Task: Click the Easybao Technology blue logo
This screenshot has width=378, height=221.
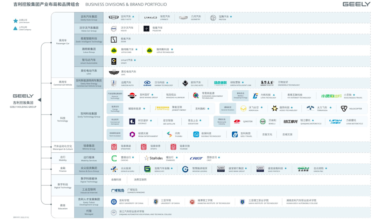Action: coord(196,134)
